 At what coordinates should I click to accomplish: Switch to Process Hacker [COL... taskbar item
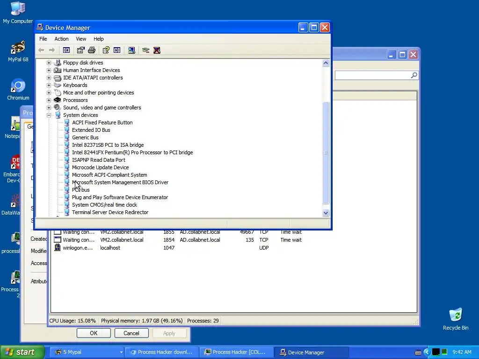click(x=236, y=352)
